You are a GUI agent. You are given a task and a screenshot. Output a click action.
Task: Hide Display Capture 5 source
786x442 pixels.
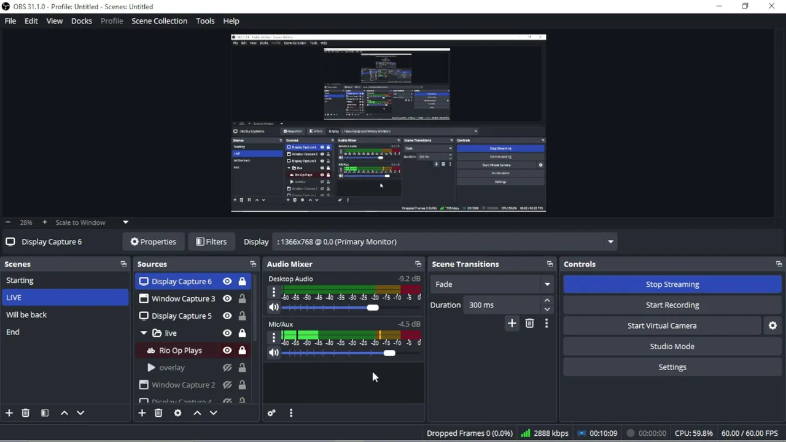pyautogui.click(x=227, y=316)
